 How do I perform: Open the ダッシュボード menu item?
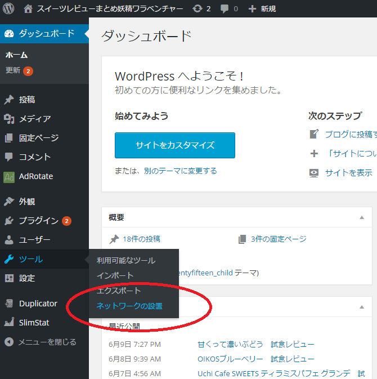(44, 34)
